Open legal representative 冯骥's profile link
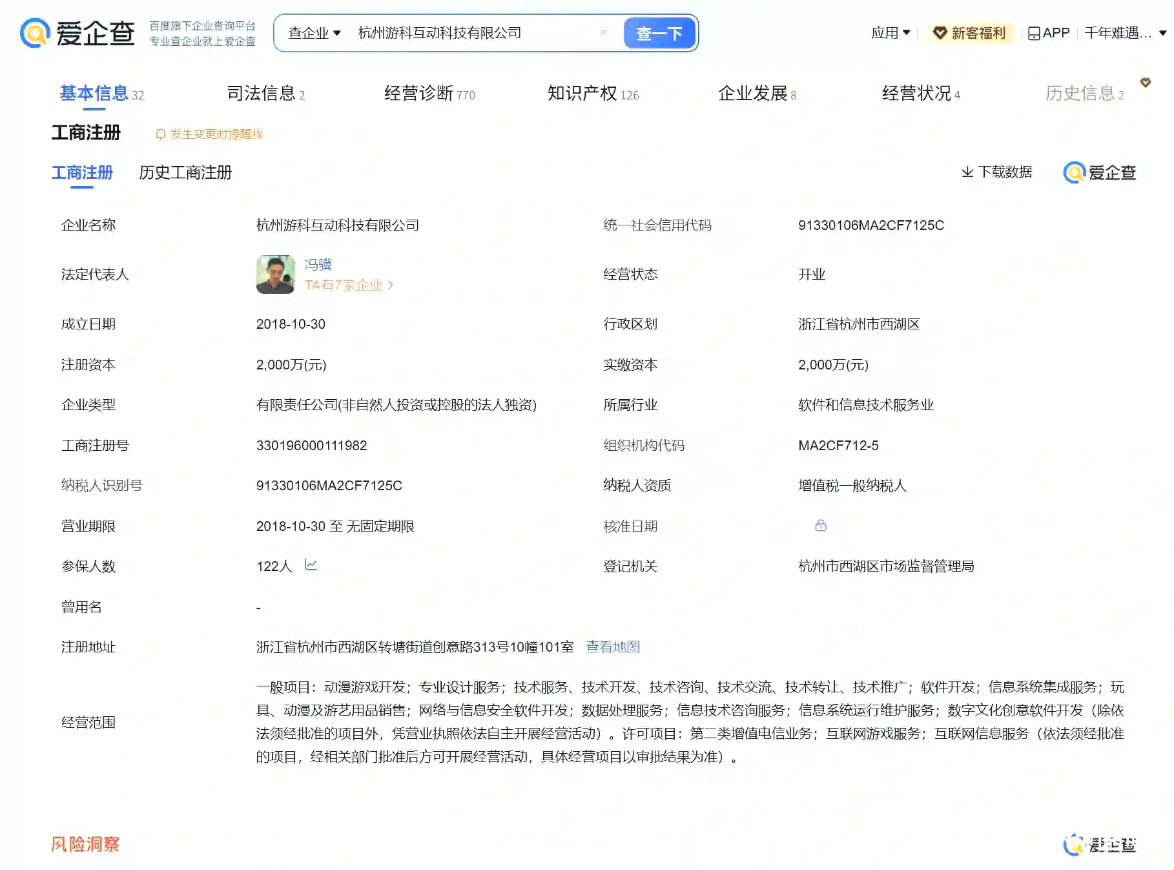Viewport: 1174px width, 870px height. tap(318, 265)
